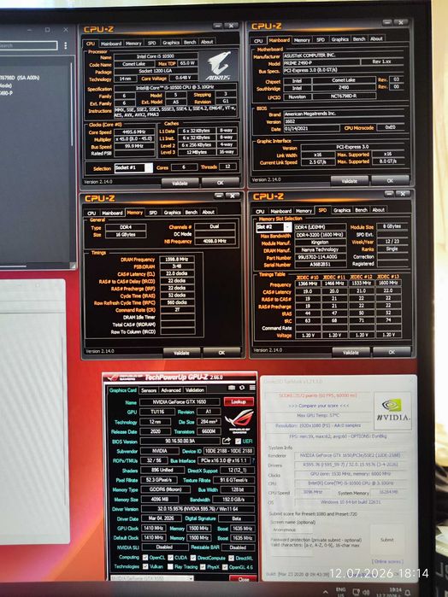Minimize the CPU-Z SPD tab window
Image resolution: width=448 pixels, height=597 pixels.
[x=388, y=193]
